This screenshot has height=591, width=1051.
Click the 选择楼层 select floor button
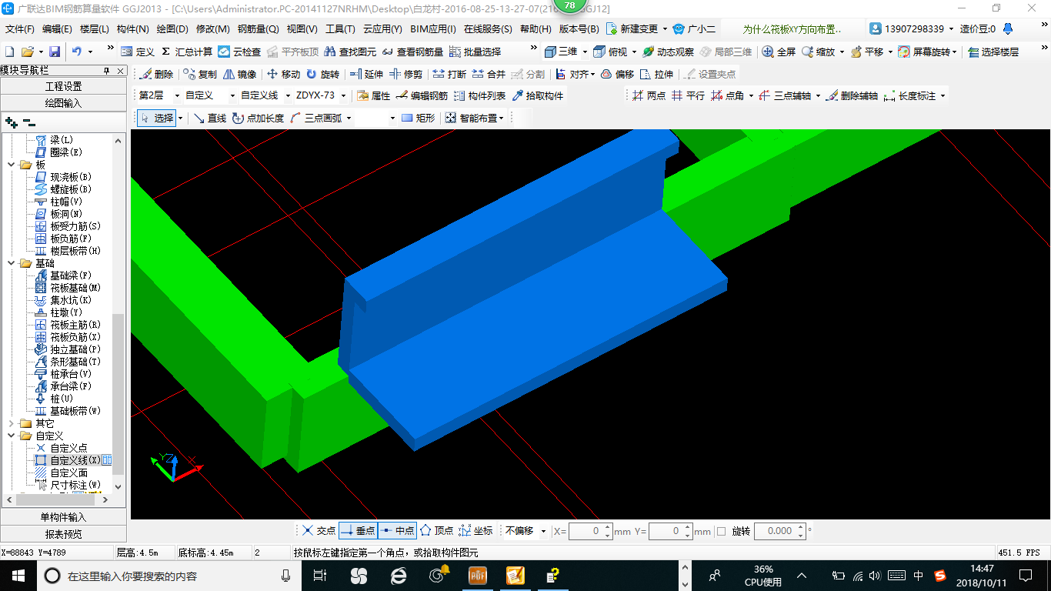(993, 52)
